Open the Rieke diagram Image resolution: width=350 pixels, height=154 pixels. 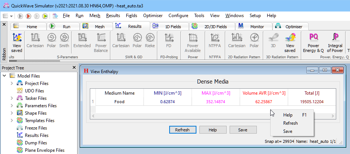coord(150,40)
